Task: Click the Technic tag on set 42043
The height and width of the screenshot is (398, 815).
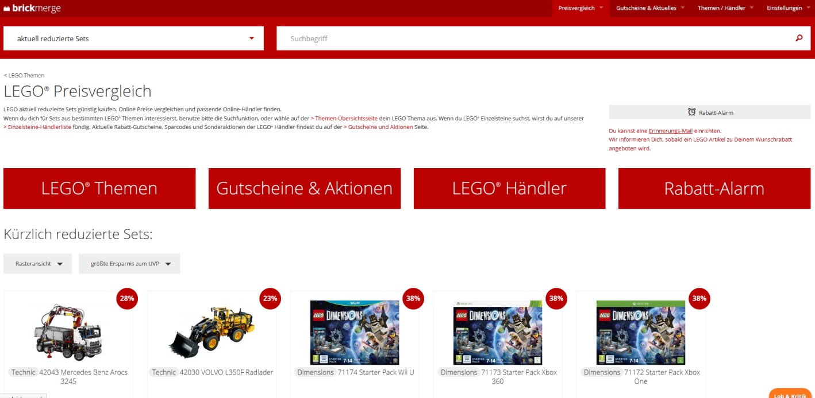Action: click(24, 372)
